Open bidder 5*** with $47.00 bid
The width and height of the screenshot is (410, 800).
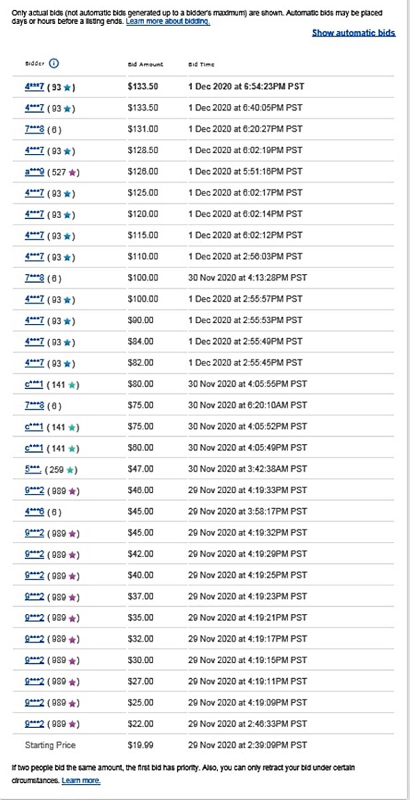coord(33,469)
